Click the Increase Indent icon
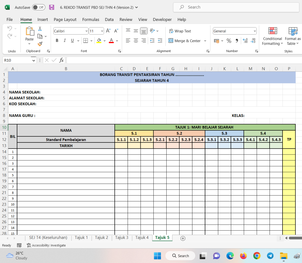This screenshot has width=302, height=263. click(x=160, y=41)
